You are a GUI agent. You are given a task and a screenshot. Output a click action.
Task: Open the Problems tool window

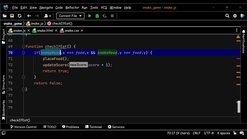[x=71, y=127]
